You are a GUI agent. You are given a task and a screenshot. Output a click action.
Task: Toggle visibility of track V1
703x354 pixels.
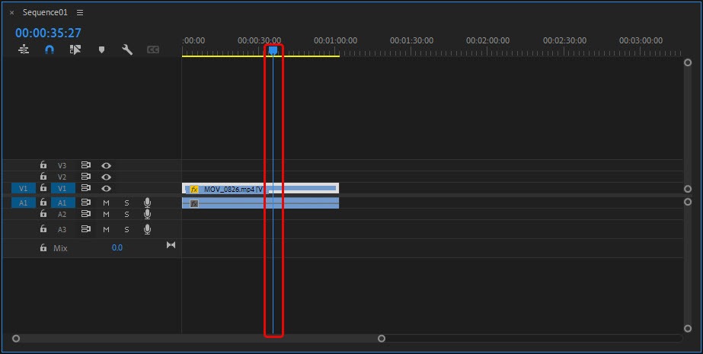[107, 188]
